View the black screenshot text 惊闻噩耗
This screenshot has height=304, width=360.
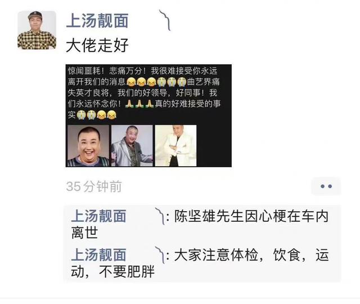click(x=84, y=71)
